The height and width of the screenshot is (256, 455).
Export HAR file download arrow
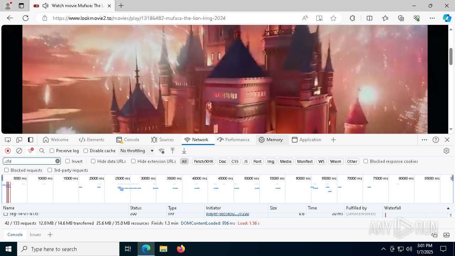pos(184,151)
